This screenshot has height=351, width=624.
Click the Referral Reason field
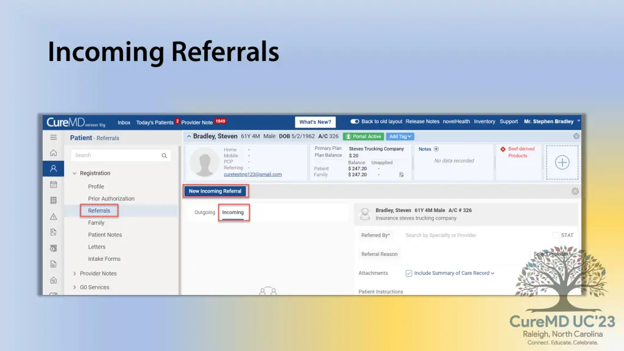tap(464, 254)
